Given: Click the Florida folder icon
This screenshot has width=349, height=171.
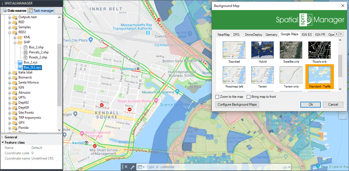Looking at the screenshot, I should (x=15, y=128).
